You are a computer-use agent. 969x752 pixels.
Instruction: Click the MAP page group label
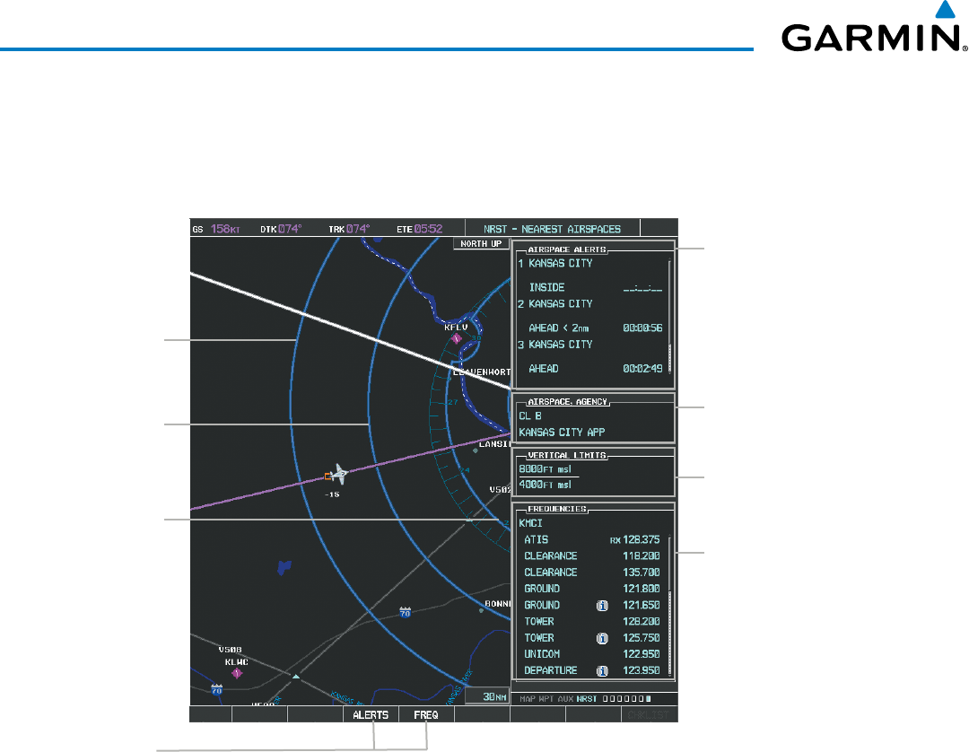coord(528,699)
